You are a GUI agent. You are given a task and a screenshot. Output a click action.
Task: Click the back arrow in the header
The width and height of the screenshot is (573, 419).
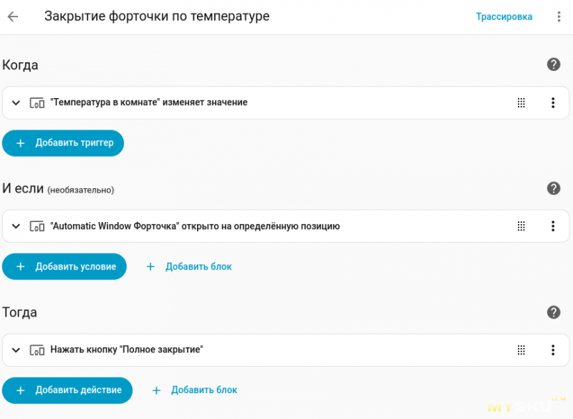[13, 16]
